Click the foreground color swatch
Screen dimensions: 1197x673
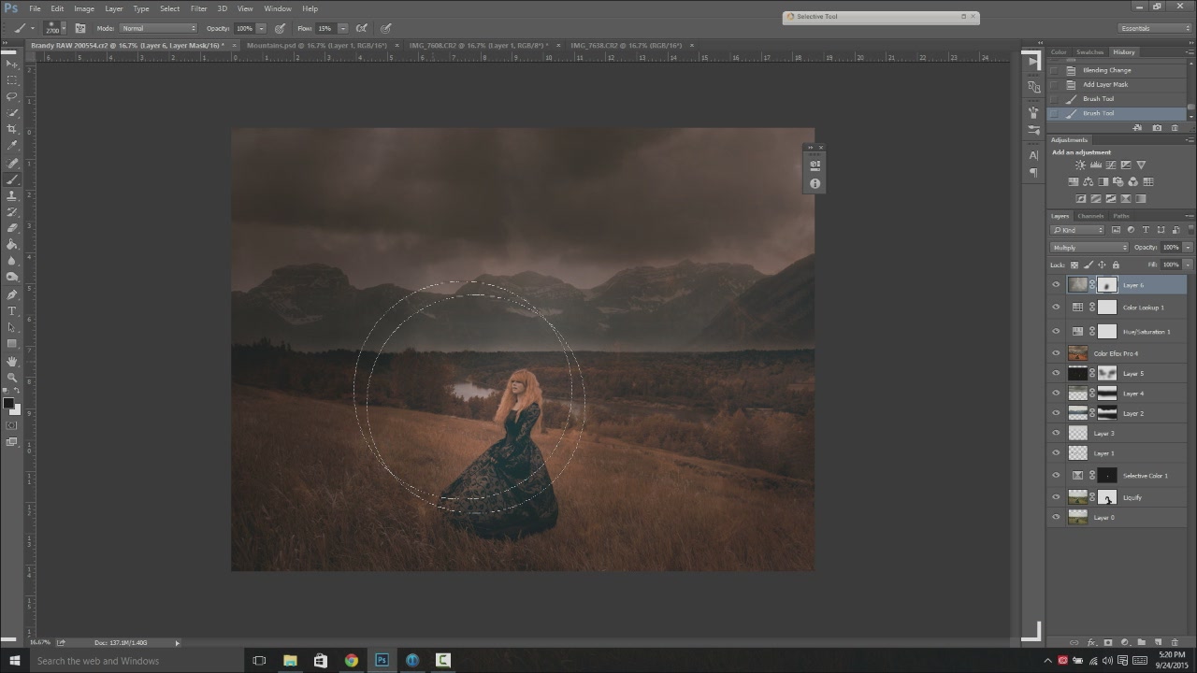8,404
